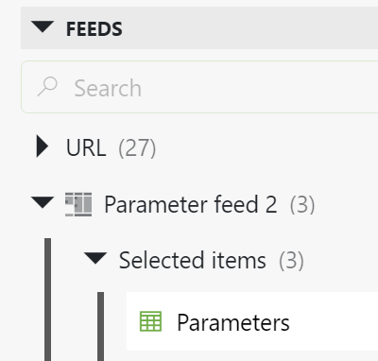Collapse the Selected items arrow
The image size is (378, 361).
(95, 258)
